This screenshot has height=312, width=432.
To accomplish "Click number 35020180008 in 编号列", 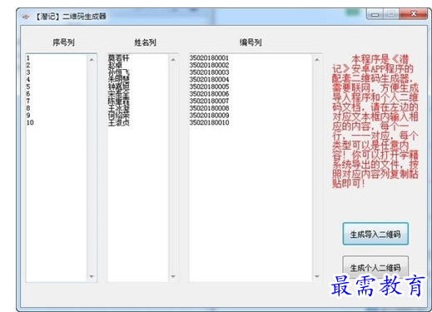I will click(209, 108).
